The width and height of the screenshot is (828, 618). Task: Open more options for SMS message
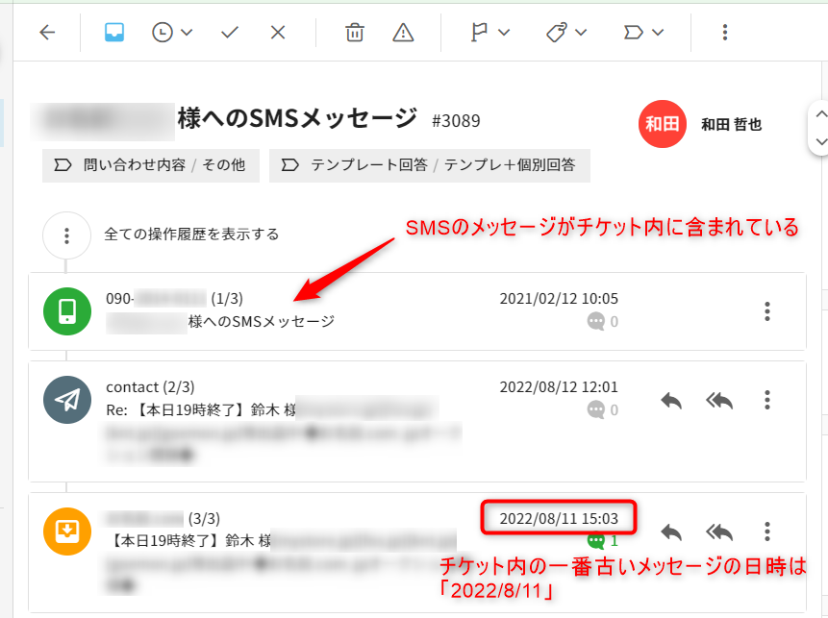766,311
